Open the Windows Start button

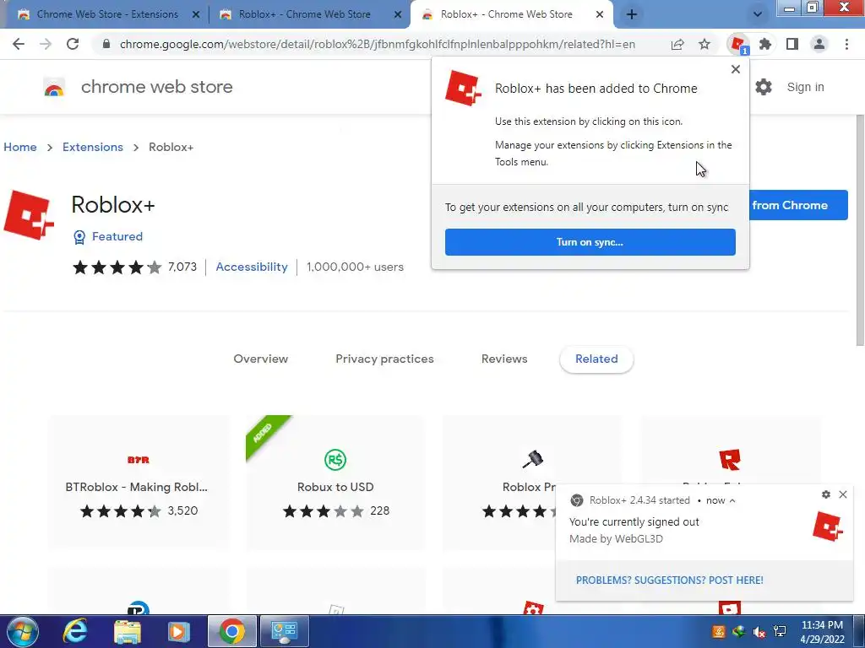tap(22, 631)
